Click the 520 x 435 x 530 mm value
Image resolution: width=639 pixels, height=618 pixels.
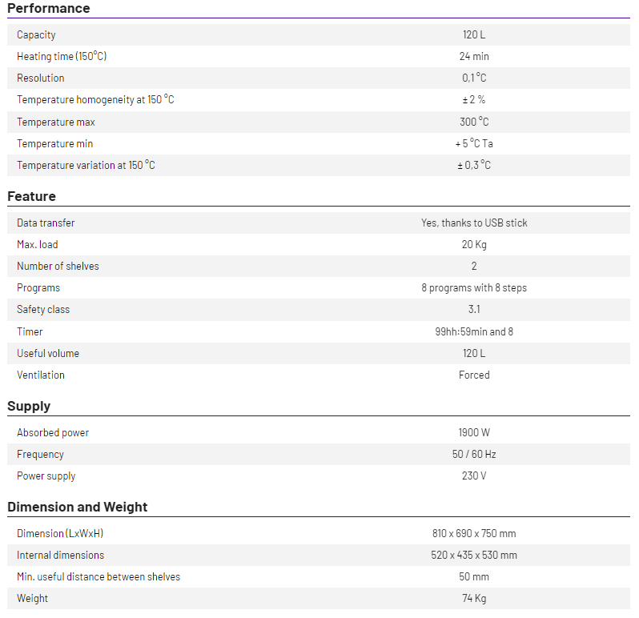click(x=474, y=555)
